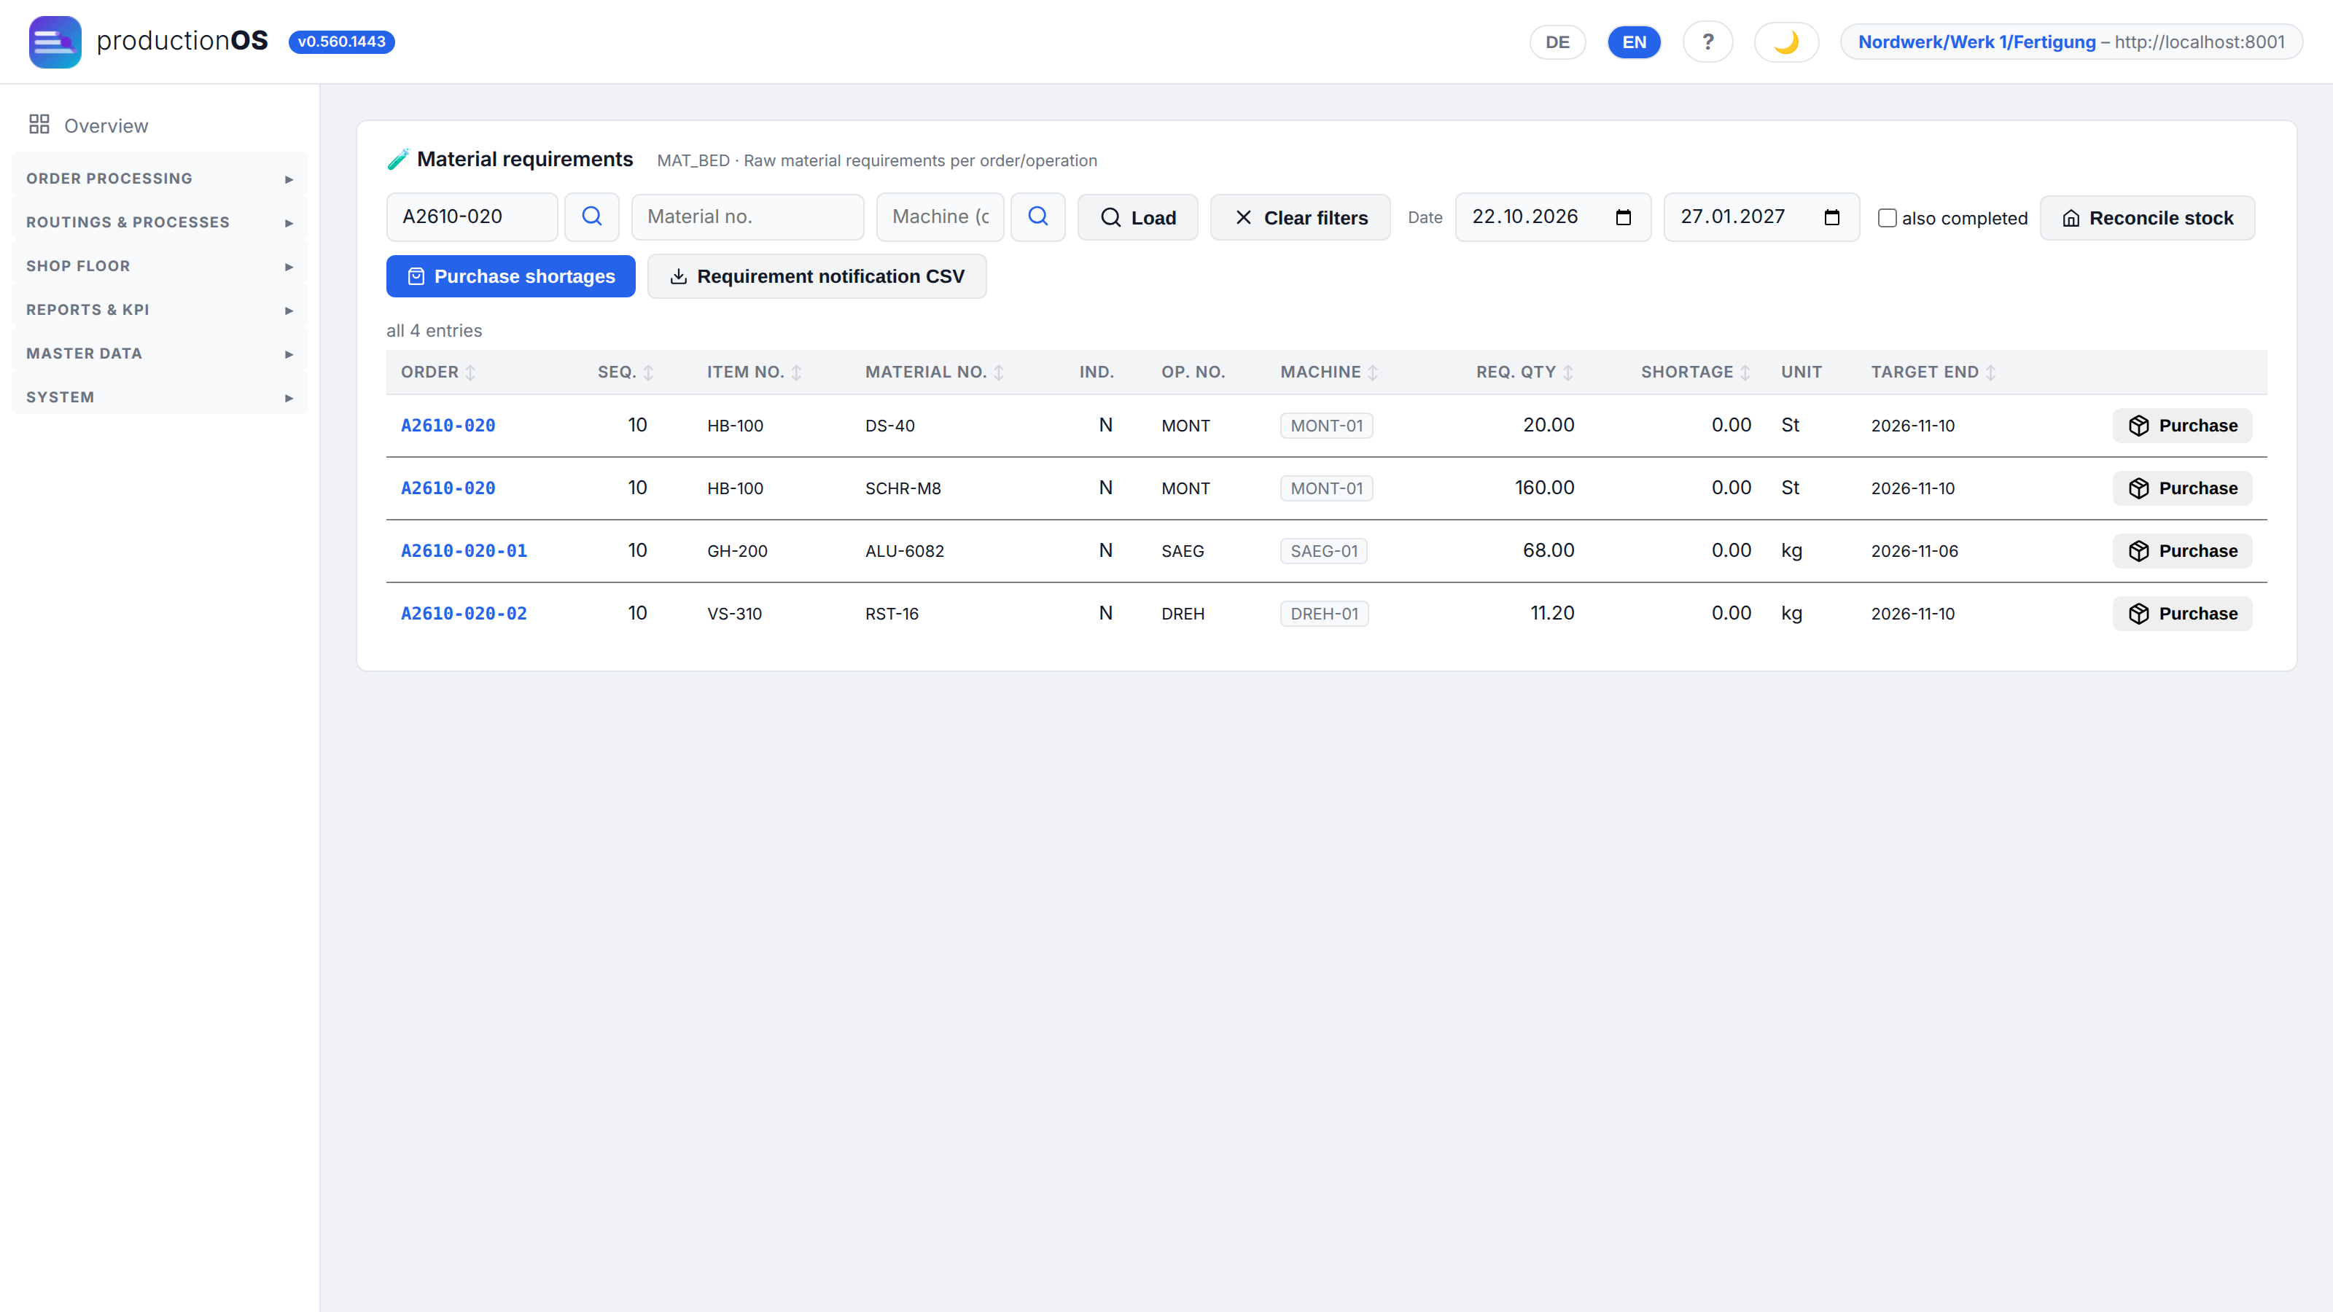Screen dimensions: 2333x1312
Task: Click Purchase button for SCHR-M8 row
Action: [2182, 488]
